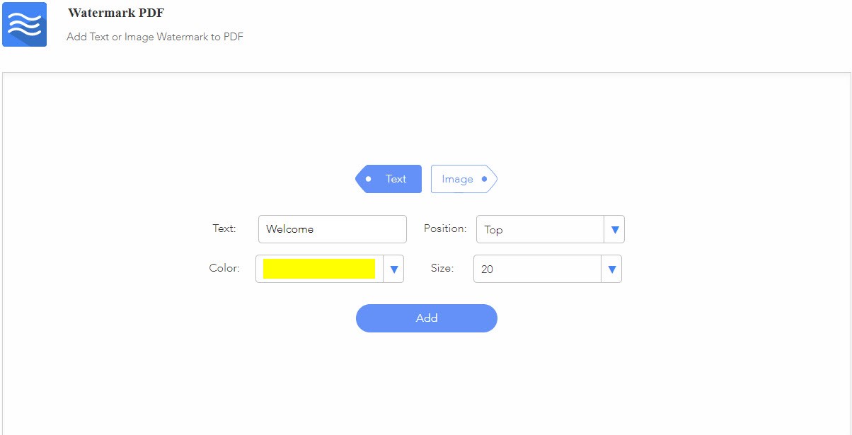Image resolution: width=852 pixels, height=435 pixels.
Task: Click the watermark text field containing Welcome
Action: [x=332, y=229]
